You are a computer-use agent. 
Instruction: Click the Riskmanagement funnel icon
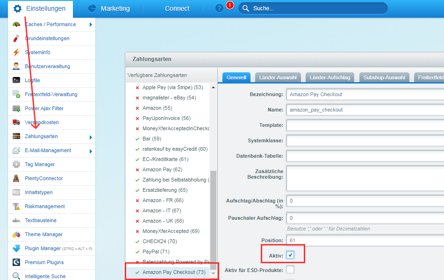click(16, 206)
